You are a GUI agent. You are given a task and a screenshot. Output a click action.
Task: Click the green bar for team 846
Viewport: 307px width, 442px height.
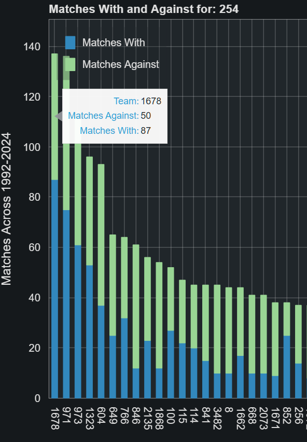pyautogui.click(x=136, y=307)
